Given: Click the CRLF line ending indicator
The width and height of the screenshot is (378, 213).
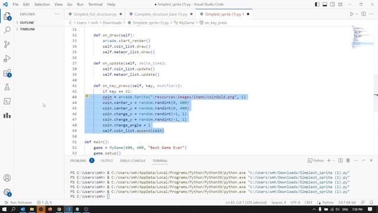Looking at the screenshot, I should [308, 202].
